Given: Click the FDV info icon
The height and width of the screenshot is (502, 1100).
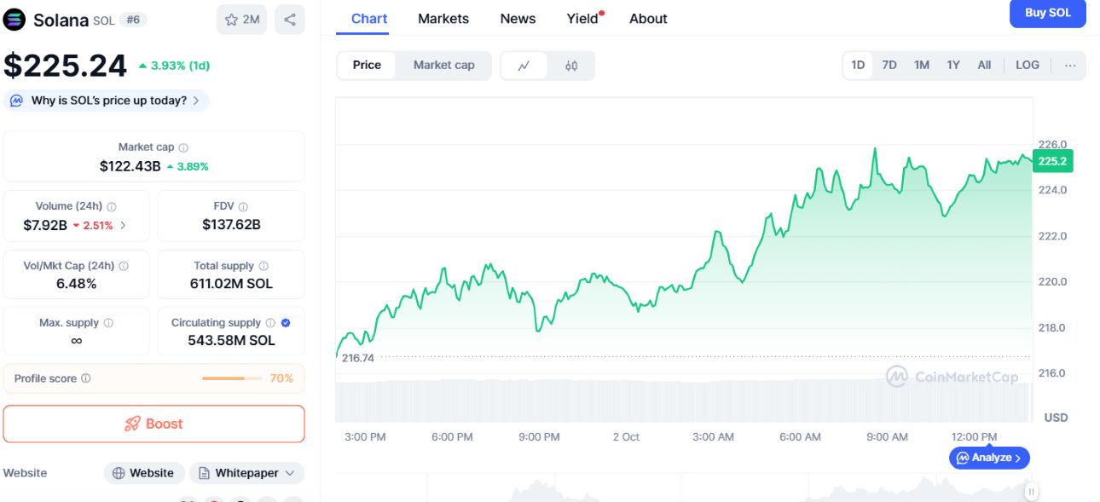Looking at the screenshot, I should click(x=243, y=206).
